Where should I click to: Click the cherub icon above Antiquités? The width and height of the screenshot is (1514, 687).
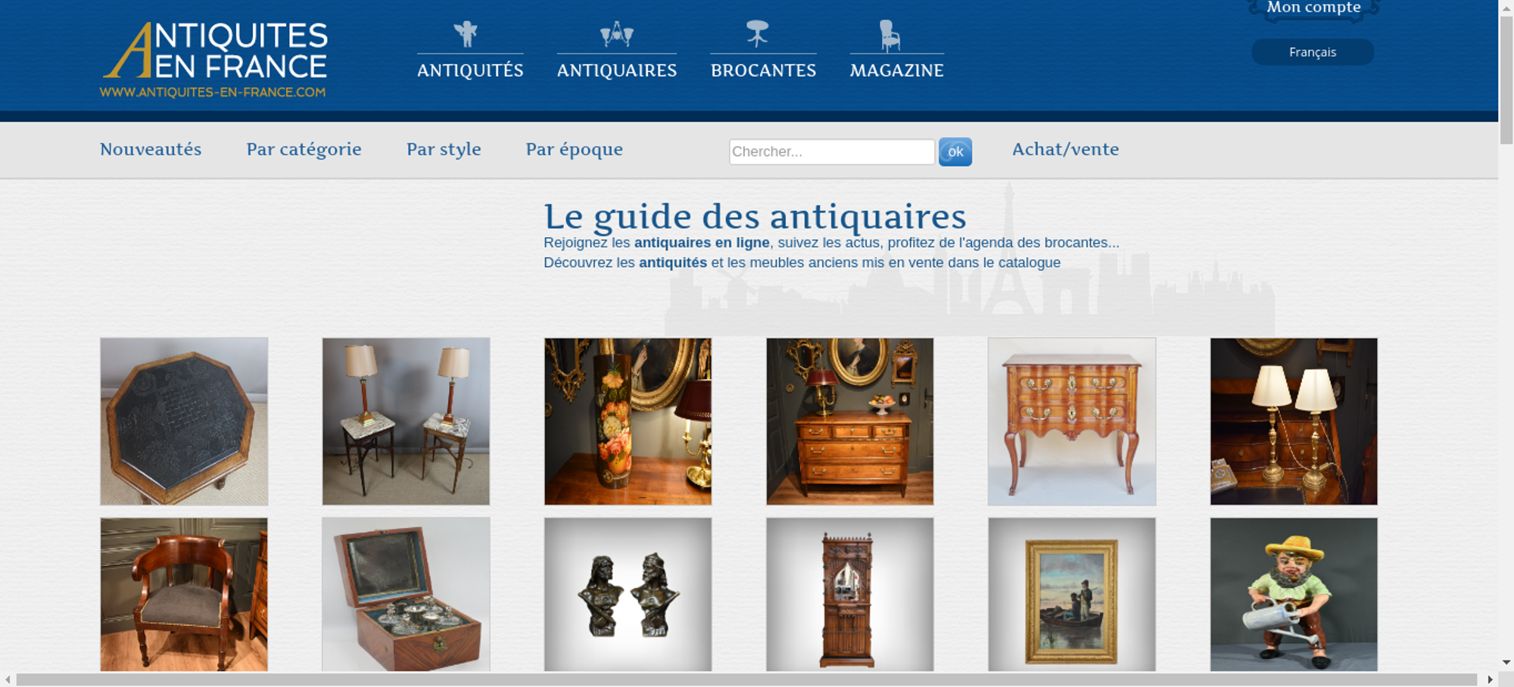tap(466, 34)
